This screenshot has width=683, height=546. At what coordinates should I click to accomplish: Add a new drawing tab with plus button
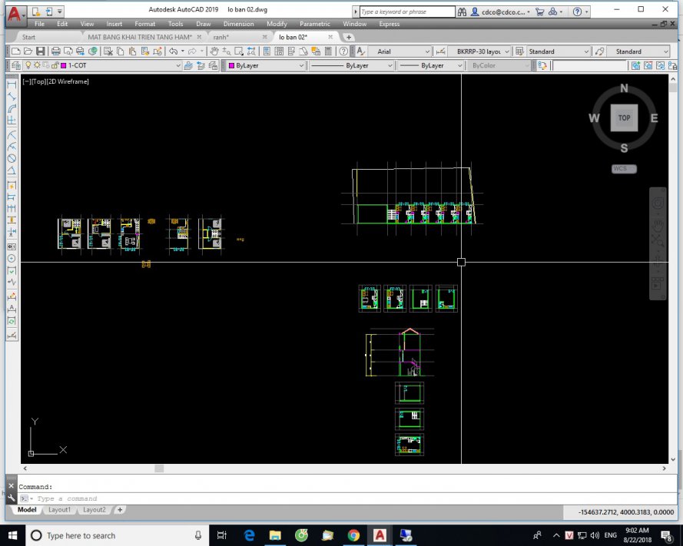[x=349, y=37]
